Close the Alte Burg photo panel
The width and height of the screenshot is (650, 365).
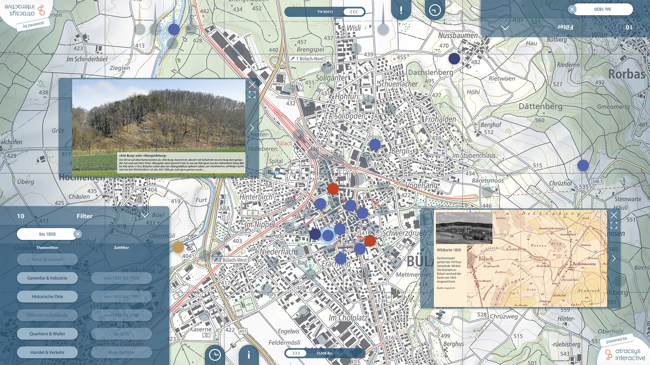pyautogui.click(x=252, y=84)
